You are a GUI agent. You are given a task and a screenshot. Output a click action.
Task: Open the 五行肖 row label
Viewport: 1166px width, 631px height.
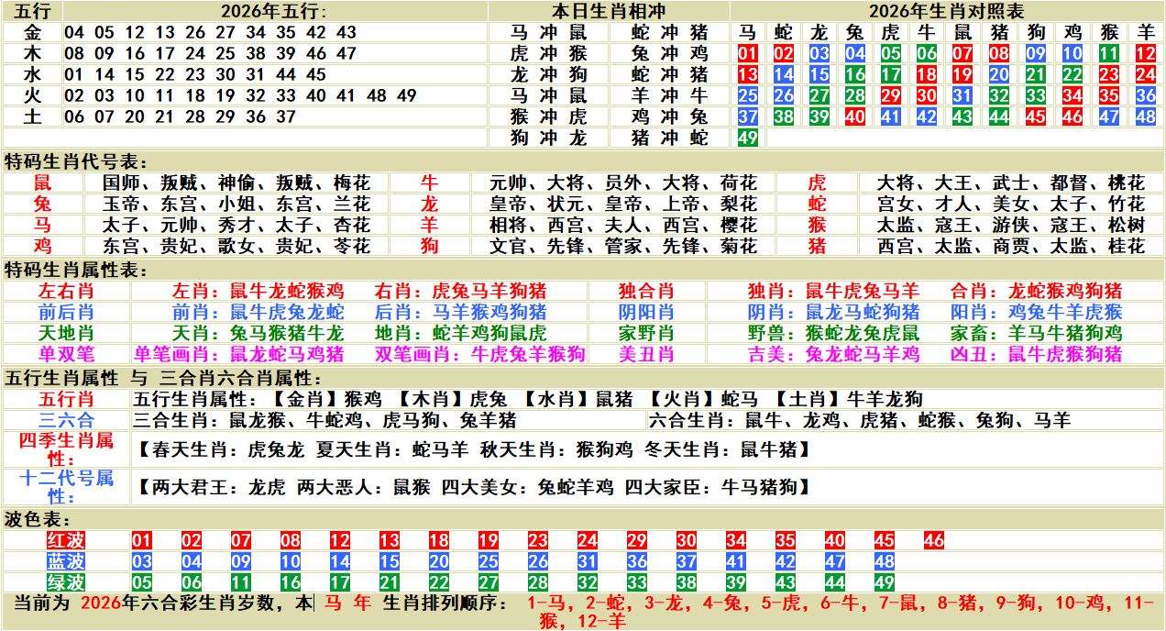[x=66, y=399]
